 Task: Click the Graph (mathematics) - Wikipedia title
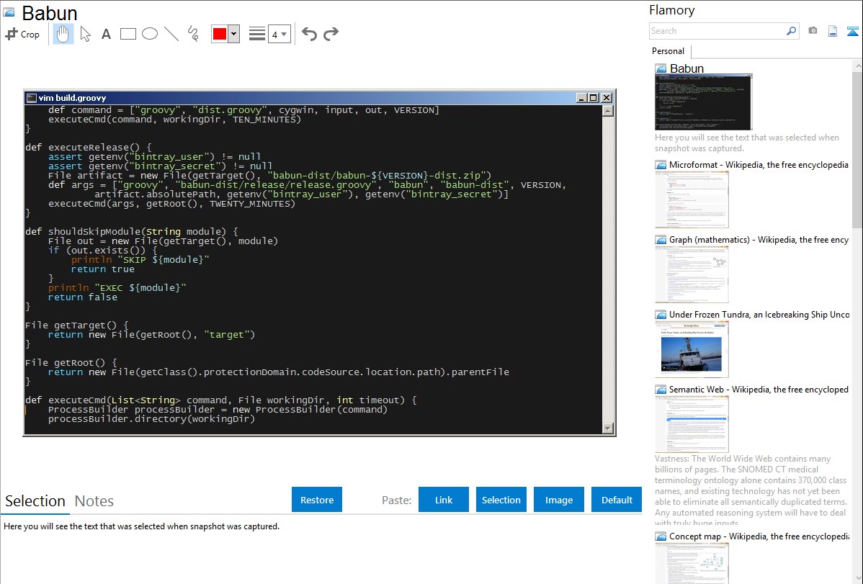pos(759,240)
